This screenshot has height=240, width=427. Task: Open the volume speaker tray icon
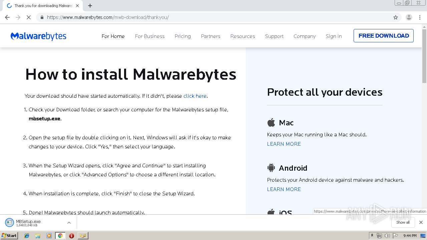(x=387, y=236)
